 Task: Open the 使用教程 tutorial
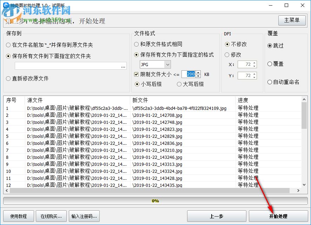[x=19, y=216]
